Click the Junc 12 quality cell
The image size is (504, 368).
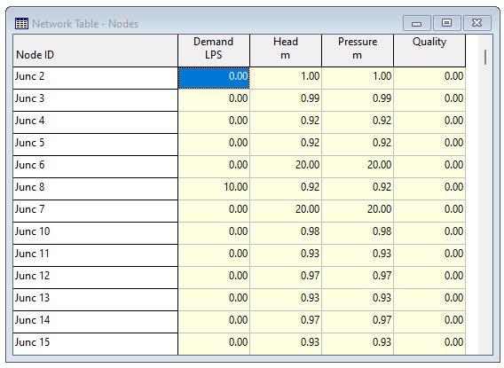(429, 278)
